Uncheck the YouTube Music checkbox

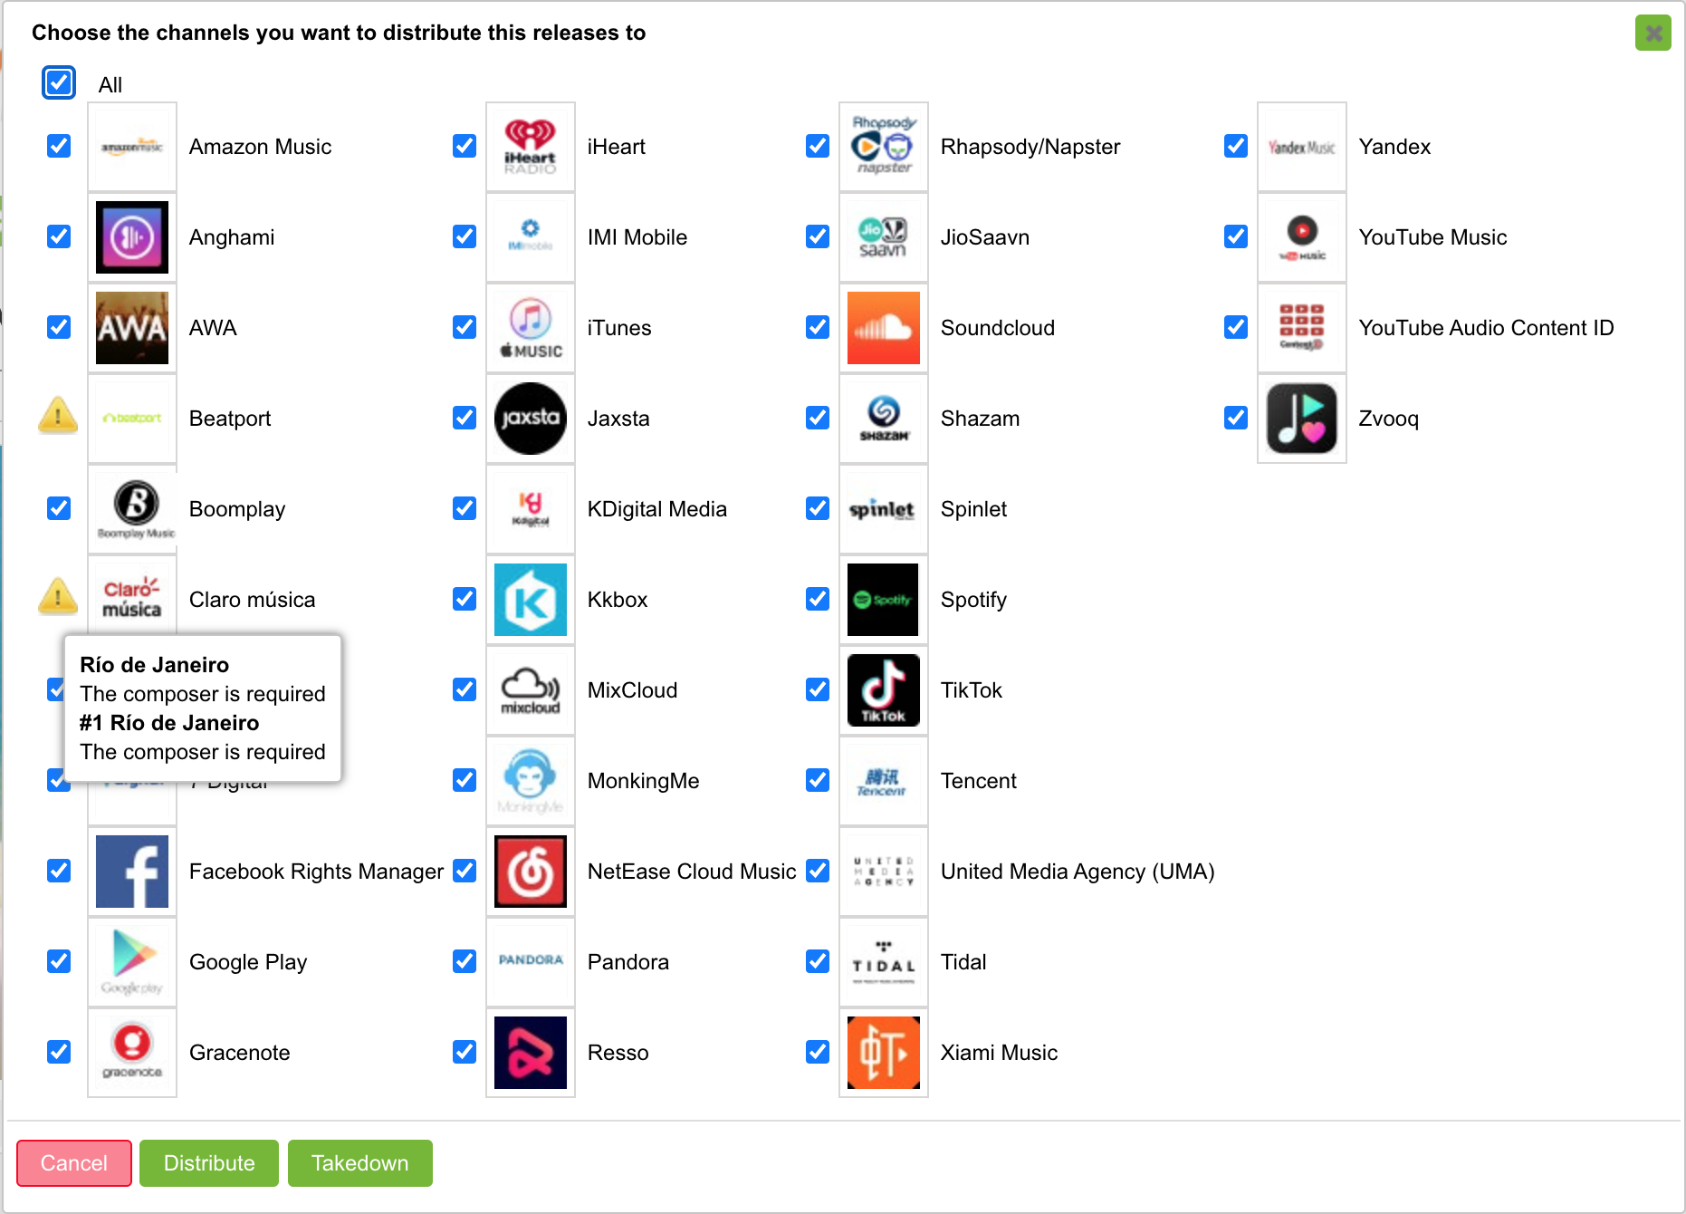[x=1236, y=236]
